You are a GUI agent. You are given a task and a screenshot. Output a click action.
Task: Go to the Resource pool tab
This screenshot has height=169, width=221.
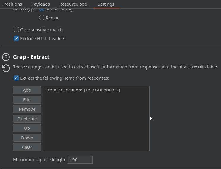pos(74,4)
